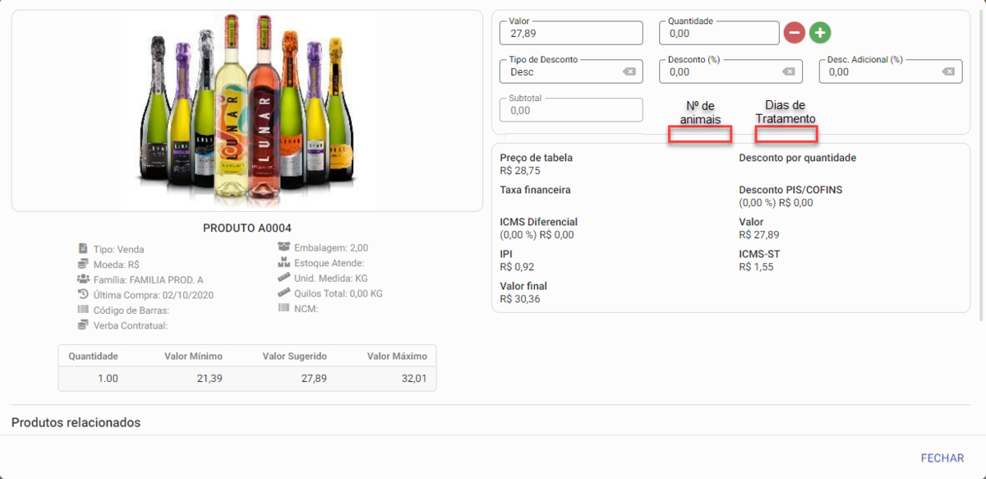Click the Quantidade input field

tap(719, 33)
